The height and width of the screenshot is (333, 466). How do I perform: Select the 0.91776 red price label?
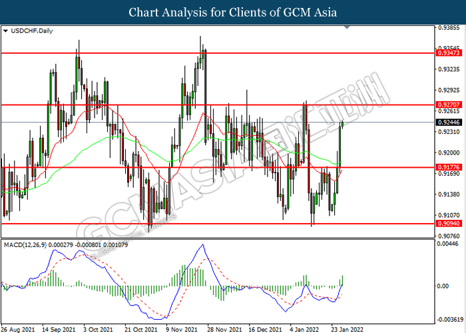click(x=449, y=167)
